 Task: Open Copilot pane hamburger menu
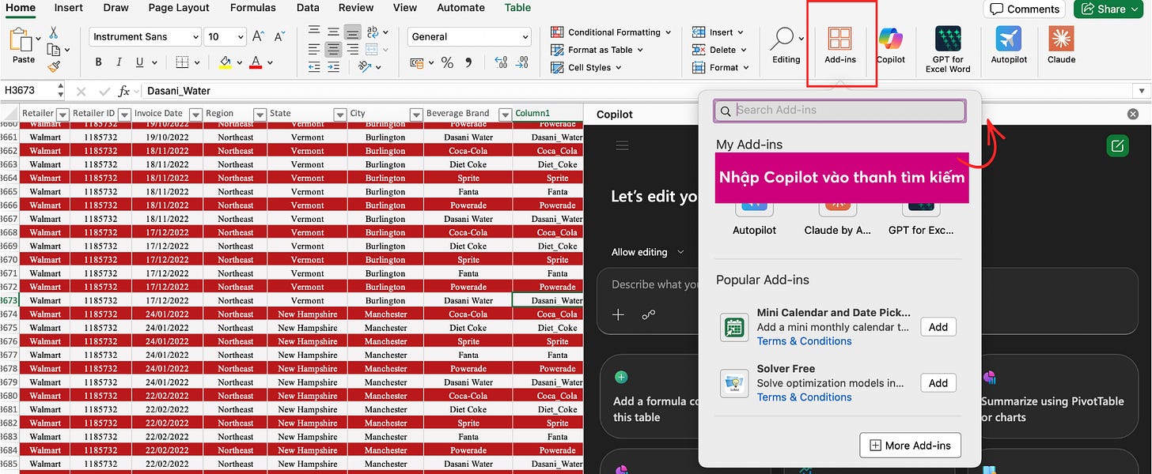[622, 145]
